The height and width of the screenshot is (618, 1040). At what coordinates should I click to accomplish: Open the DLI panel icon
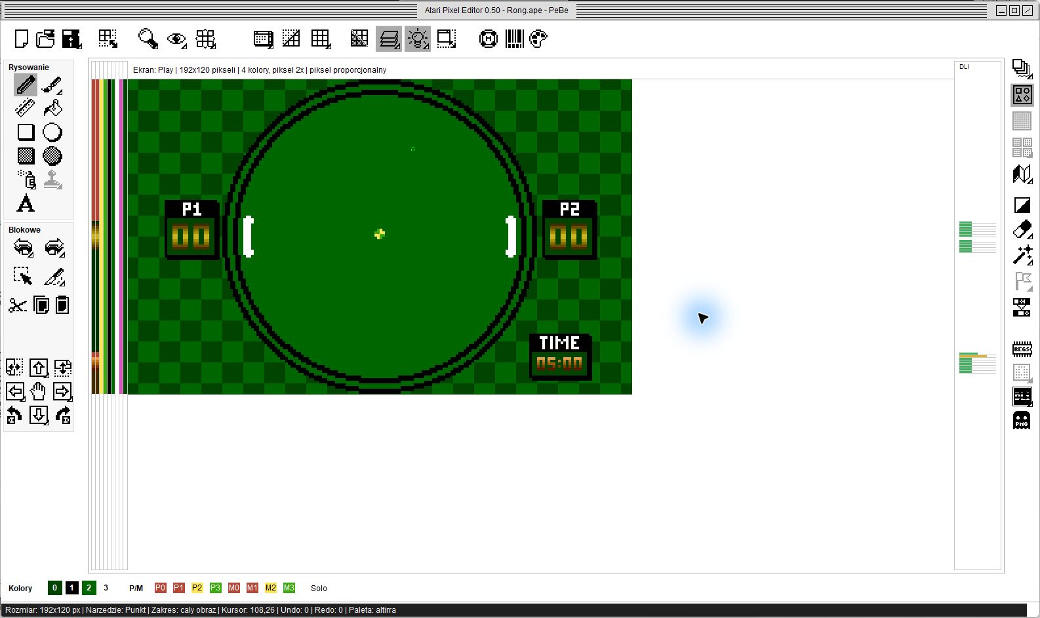pyautogui.click(x=1022, y=396)
